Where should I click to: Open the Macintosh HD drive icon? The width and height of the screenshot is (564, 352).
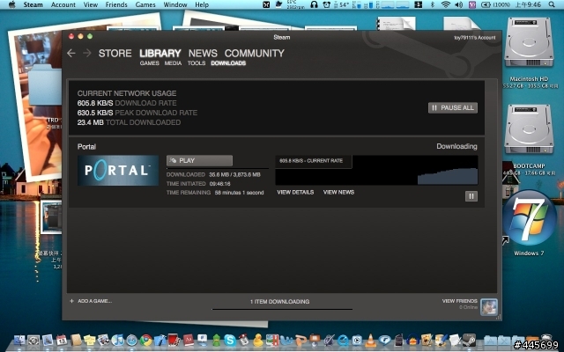529,42
